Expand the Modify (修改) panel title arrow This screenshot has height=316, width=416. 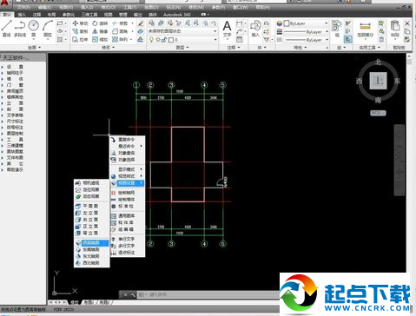point(113,47)
